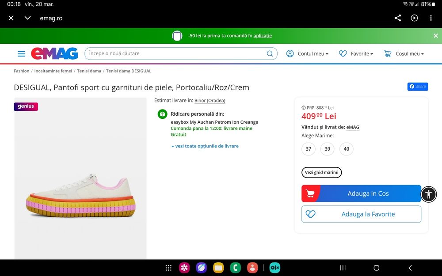Tap the magnifier search icon

click(x=270, y=53)
